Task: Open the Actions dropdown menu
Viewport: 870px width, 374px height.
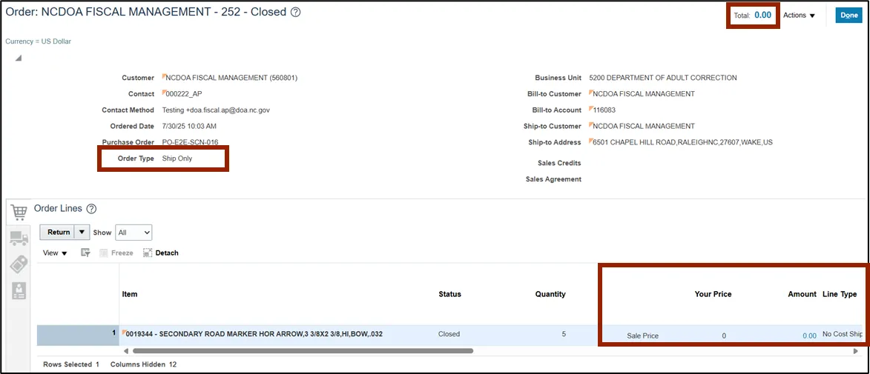Action: click(x=799, y=16)
